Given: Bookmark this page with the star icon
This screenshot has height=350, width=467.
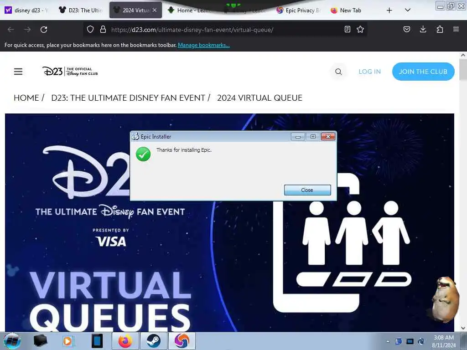Looking at the screenshot, I should point(360,29).
